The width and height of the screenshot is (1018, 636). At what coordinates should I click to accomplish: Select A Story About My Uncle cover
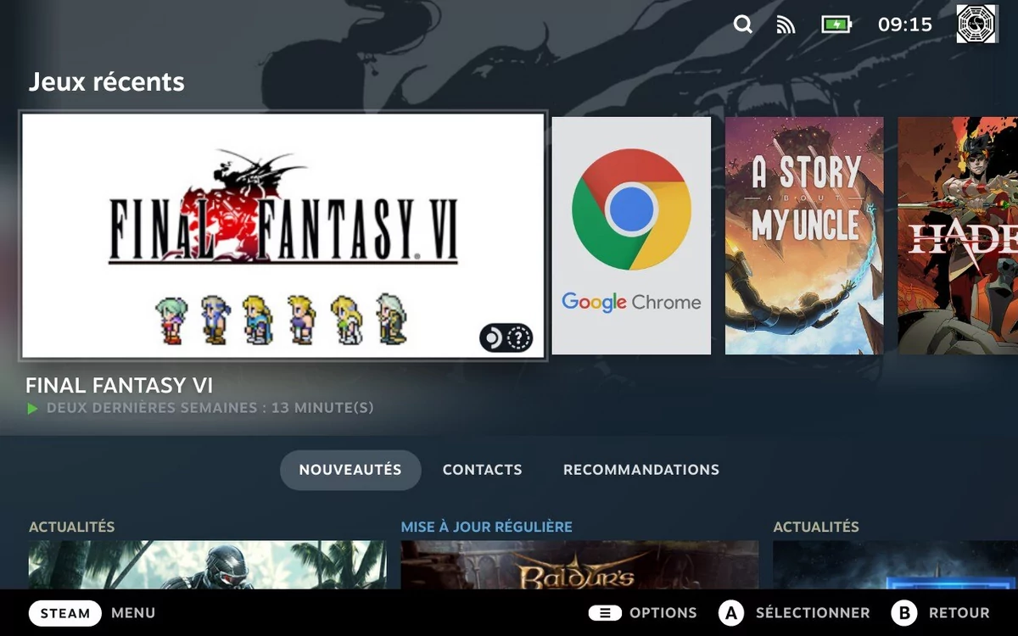click(804, 236)
